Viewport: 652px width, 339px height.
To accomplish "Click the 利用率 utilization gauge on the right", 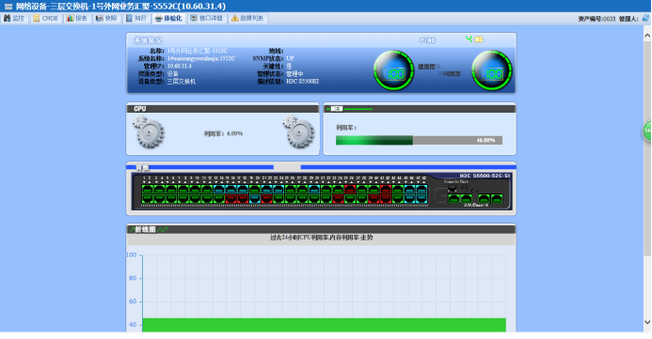I will pos(492,70).
